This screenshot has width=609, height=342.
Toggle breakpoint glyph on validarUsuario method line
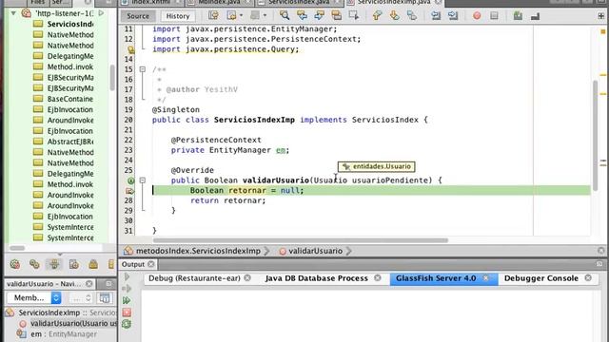pyautogui.click(x=131, y=180)
